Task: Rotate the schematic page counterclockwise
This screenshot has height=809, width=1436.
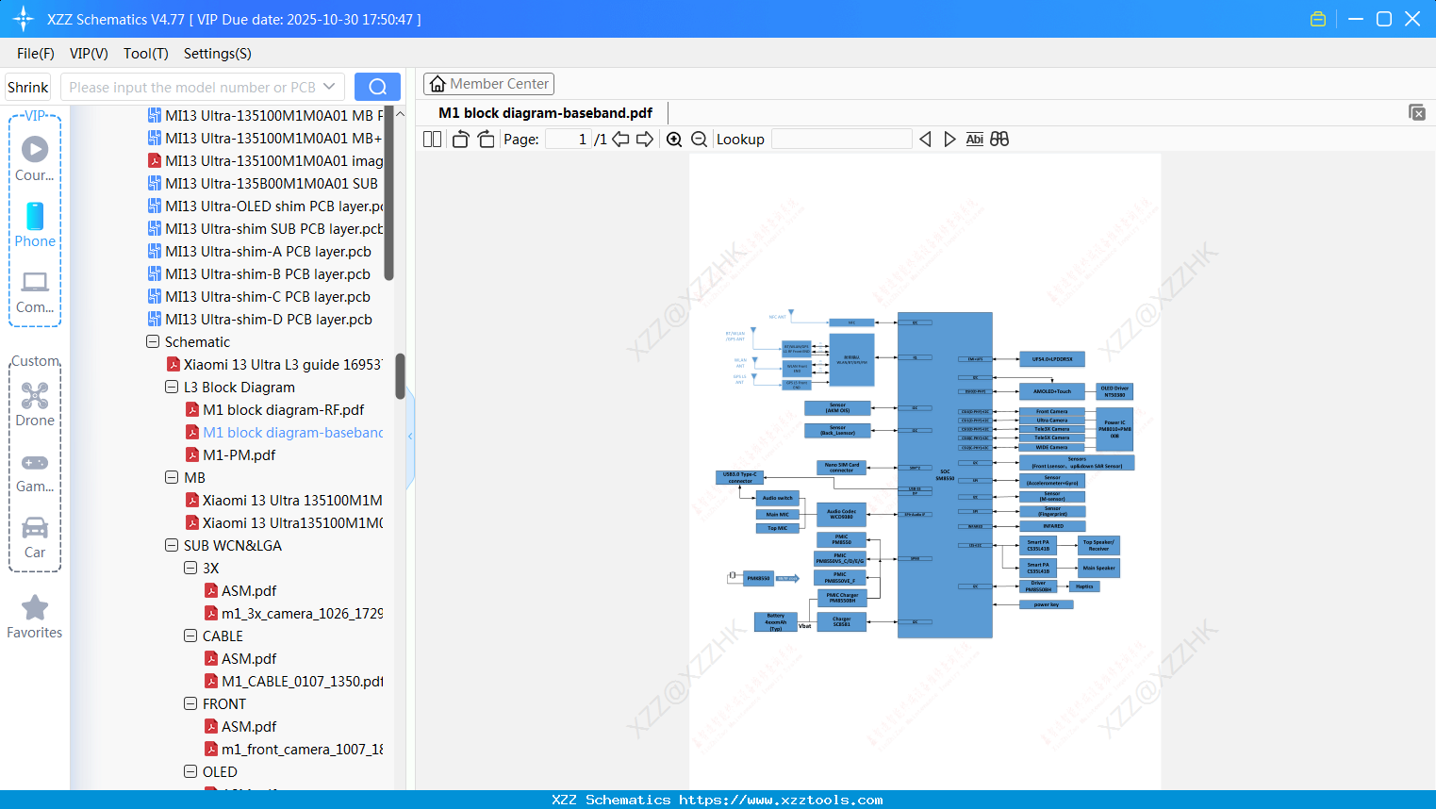Action: pyautogui.click(x=459, y=139)
